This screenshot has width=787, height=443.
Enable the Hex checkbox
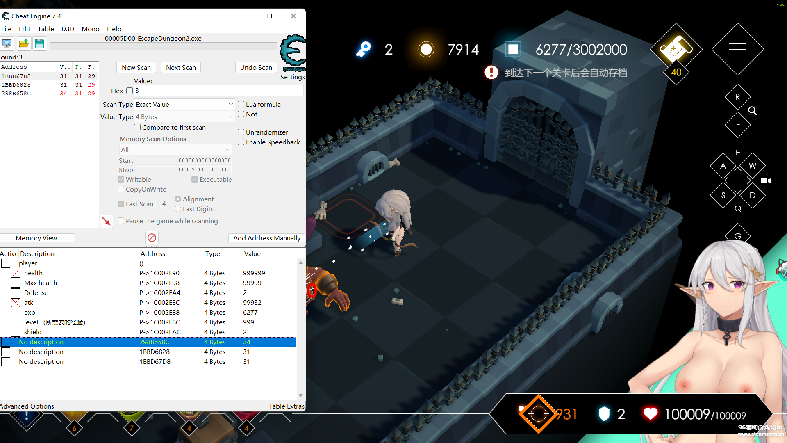130,91
